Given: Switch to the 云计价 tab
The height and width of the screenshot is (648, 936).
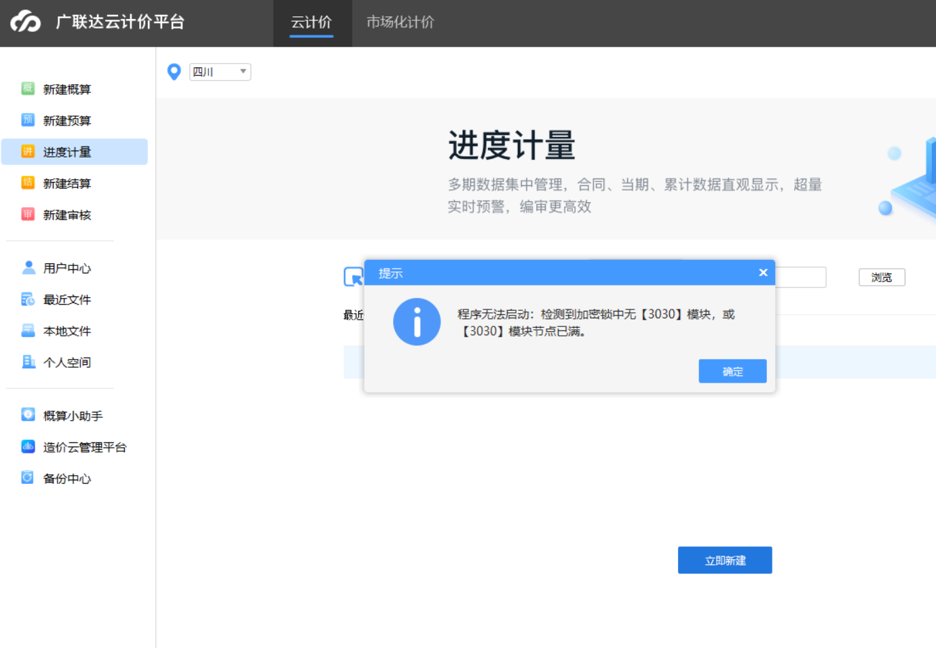Looking at the screenshot, I should (312, 22).
